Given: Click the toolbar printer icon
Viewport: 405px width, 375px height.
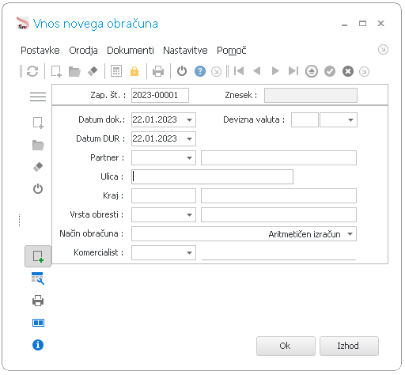Looking at the screenshot, I should click(158, 71).
